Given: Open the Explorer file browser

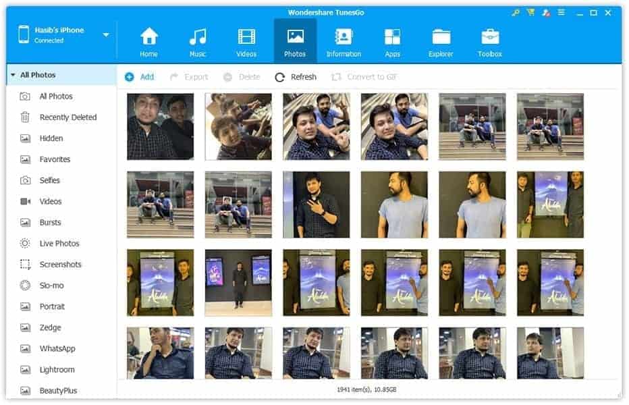Looking at the screenshot, I should point(439,39).
